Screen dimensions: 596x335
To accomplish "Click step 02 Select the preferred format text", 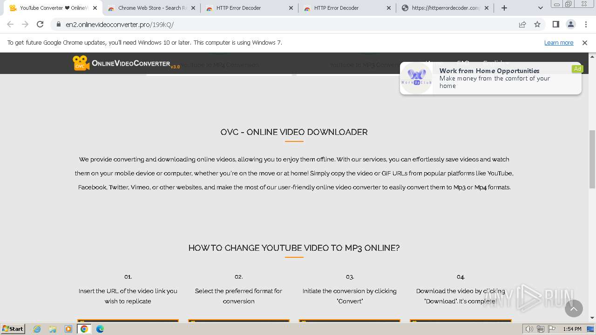I will click(238, 296).
